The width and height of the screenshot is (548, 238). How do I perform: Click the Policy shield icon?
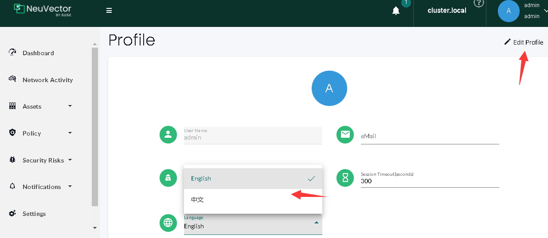click(12, 133)
